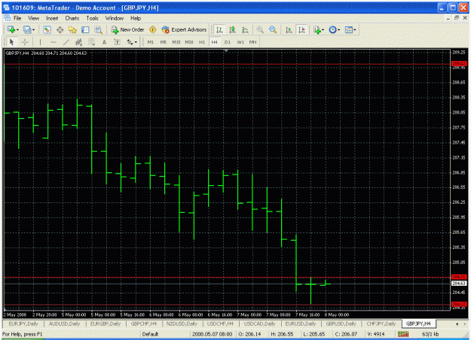Click the signal bars icon in status bar
Image resolution: width=471 pixels, height=340 pixels.
coord(403,334)
